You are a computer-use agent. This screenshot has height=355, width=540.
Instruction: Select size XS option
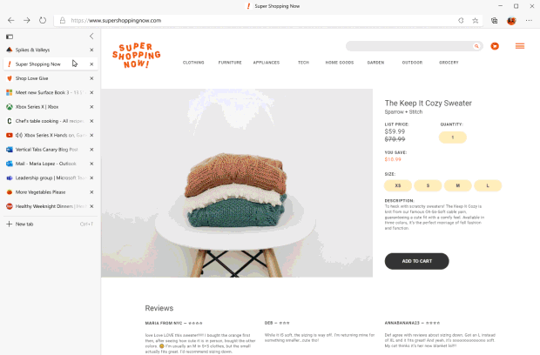[398, 185]
